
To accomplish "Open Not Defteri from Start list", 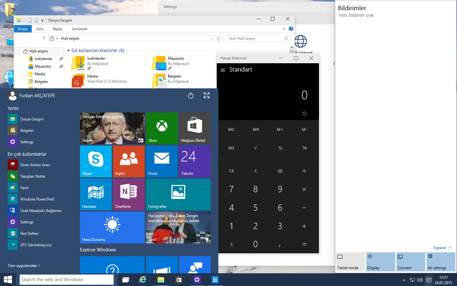I will [40, 234].
